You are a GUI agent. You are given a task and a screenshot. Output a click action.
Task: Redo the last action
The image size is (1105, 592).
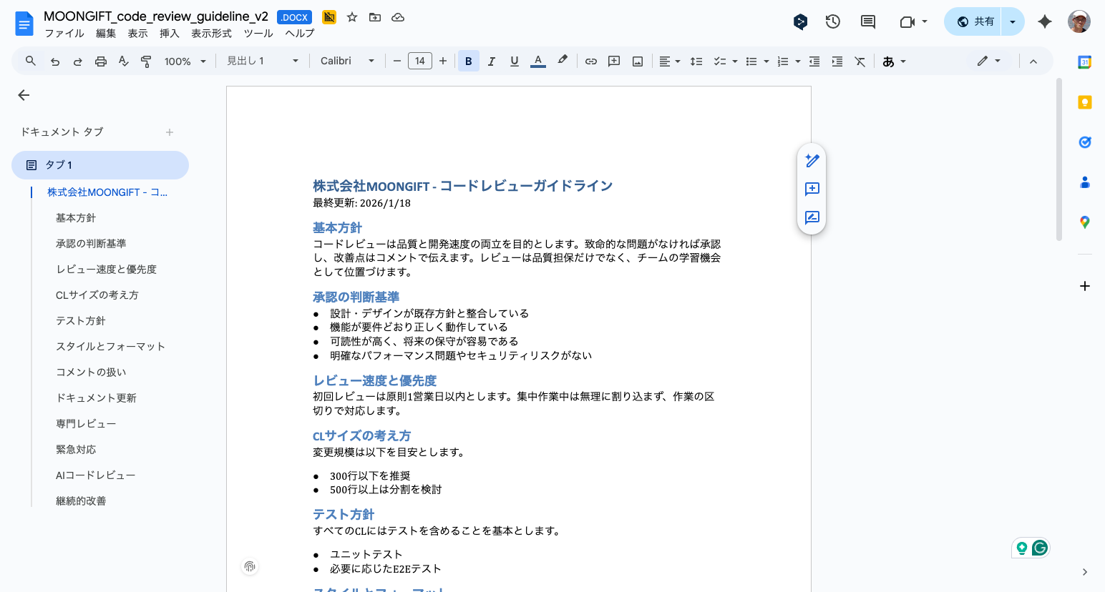click(77, 61)
